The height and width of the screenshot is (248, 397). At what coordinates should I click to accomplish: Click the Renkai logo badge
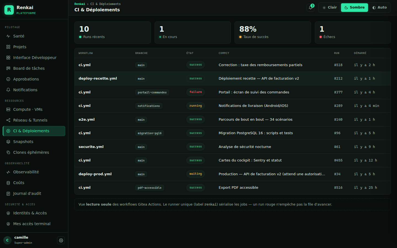[9, 10]
